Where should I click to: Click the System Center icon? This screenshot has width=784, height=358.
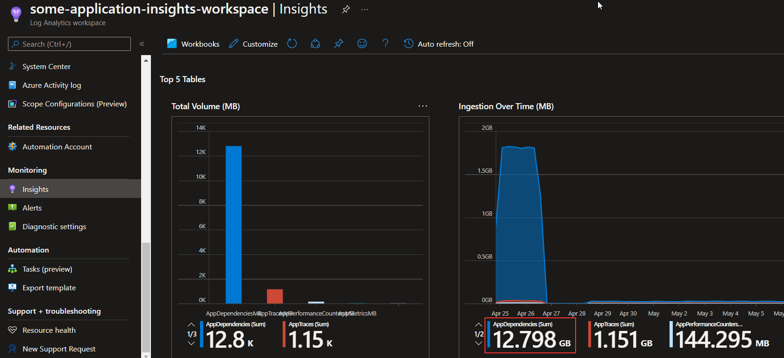point(13,67)
